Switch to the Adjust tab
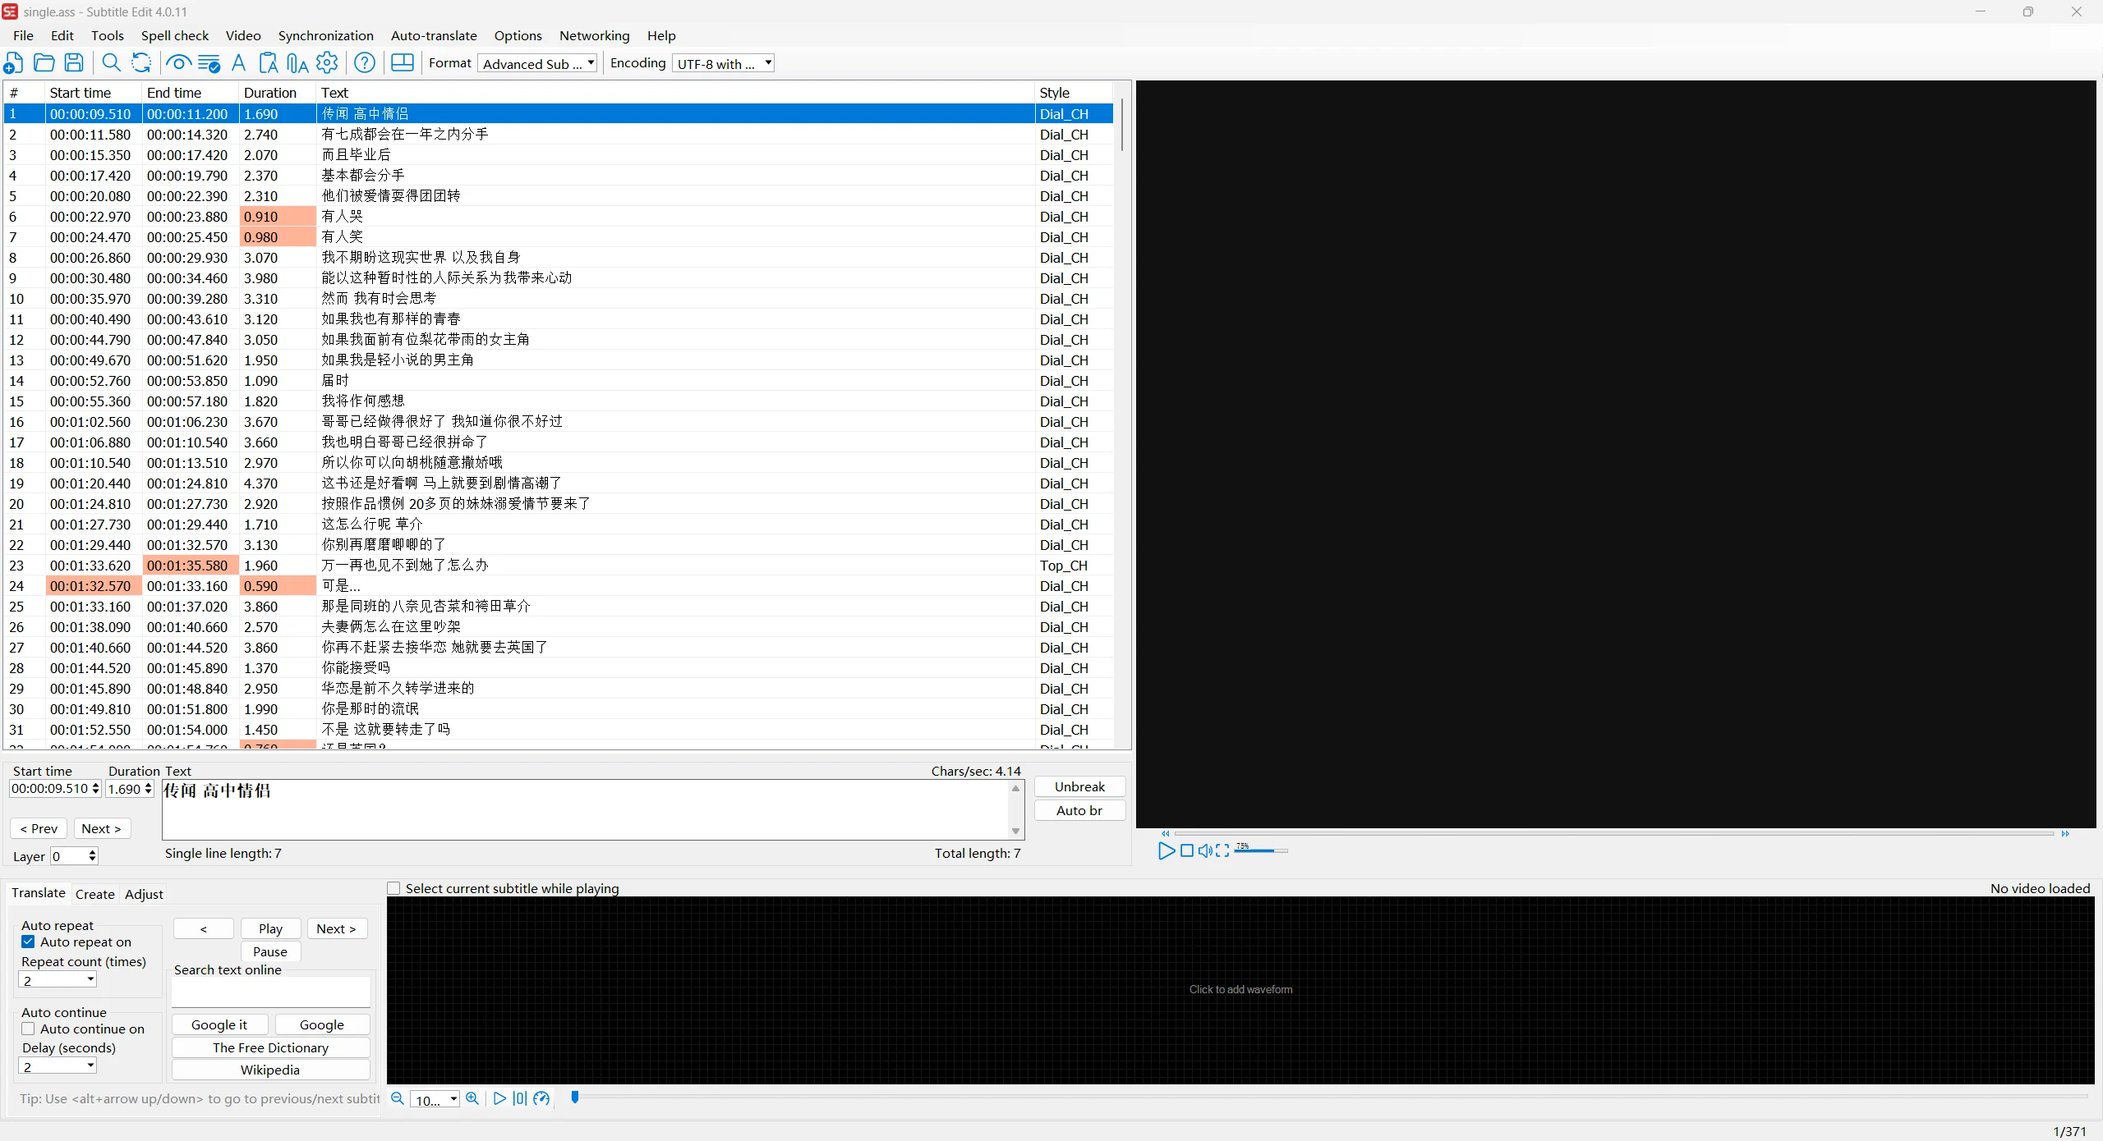Image resolution: width=2103 pixels, height=1141 pixels. point(144,894)
